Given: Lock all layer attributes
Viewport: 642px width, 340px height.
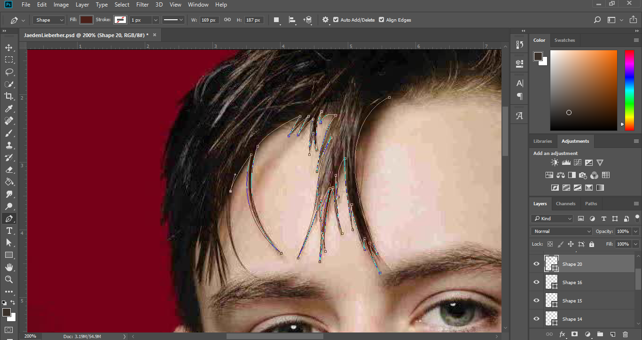Looking at the screenshot, I should tap(591, 244).
